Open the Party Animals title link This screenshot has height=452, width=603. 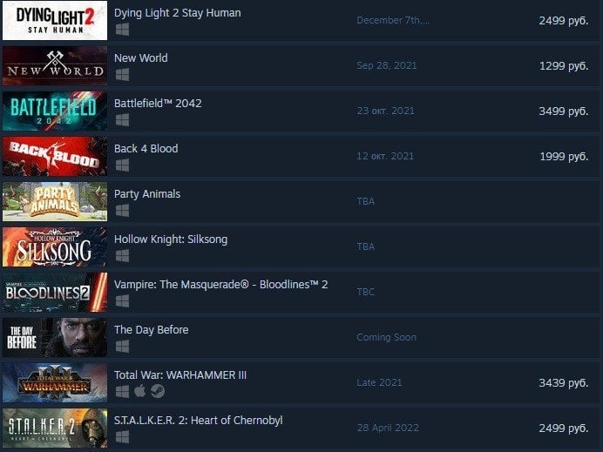pos(147,194)
